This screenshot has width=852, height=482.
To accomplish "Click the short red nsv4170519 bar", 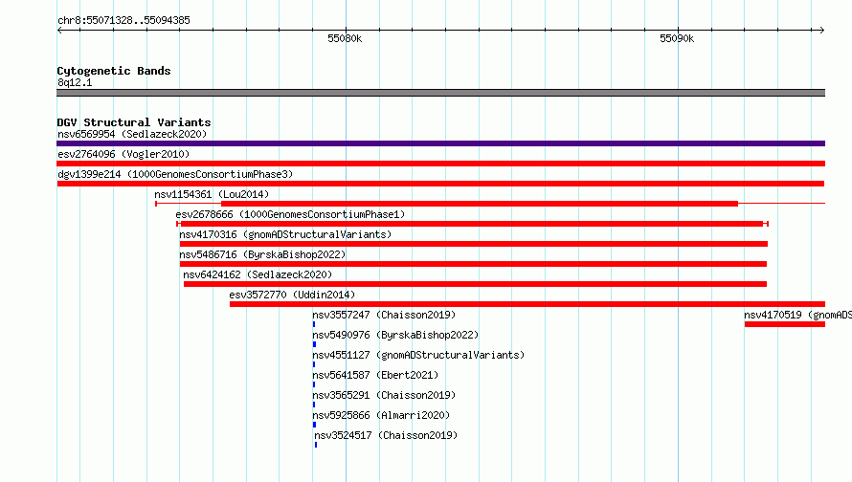I will coord(785,324).
